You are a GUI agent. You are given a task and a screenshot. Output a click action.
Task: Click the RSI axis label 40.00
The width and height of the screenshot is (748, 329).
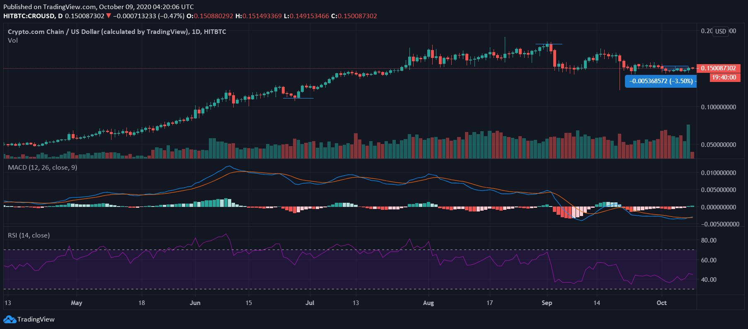709,280
